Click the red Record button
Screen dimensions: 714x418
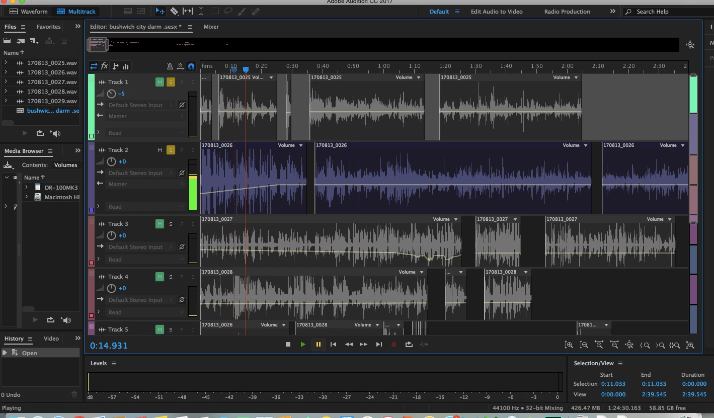(x=394, y=345)
